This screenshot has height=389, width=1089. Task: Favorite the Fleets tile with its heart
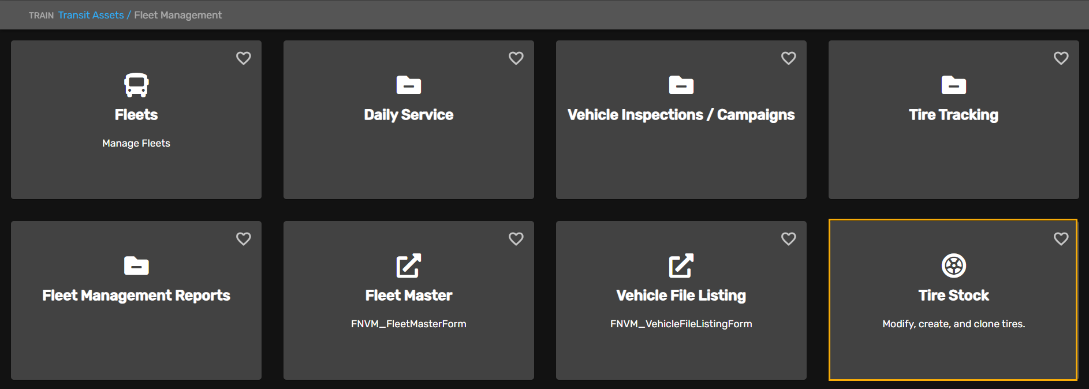coord(244,58)
